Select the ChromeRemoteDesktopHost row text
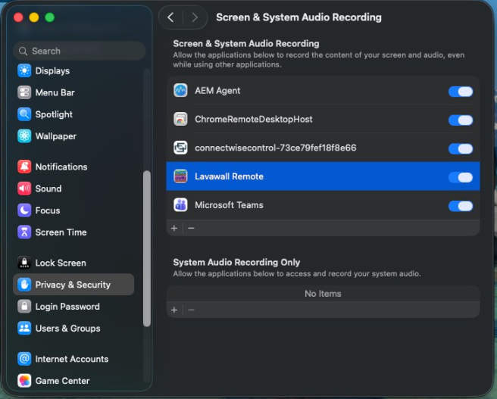Screen dimensions: 497x399 (x=254, y=119)
